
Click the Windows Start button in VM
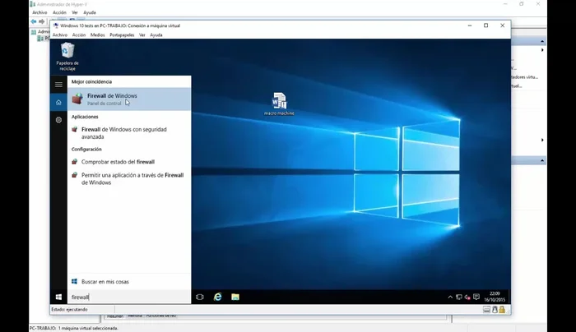pyautogui.click(x=58, y=297)
